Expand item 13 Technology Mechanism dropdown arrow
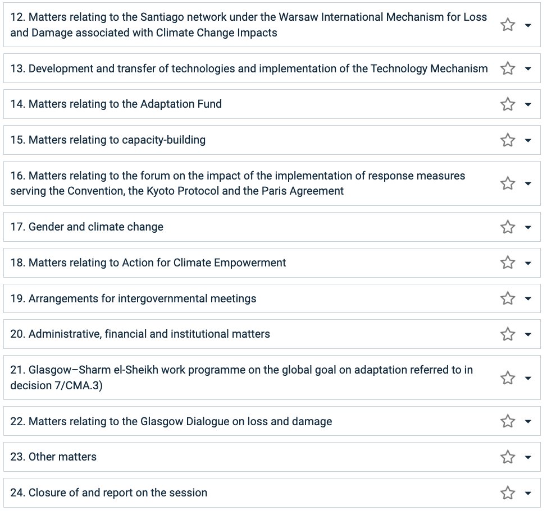This screenshot has width=547, height=511. (528, 68)
